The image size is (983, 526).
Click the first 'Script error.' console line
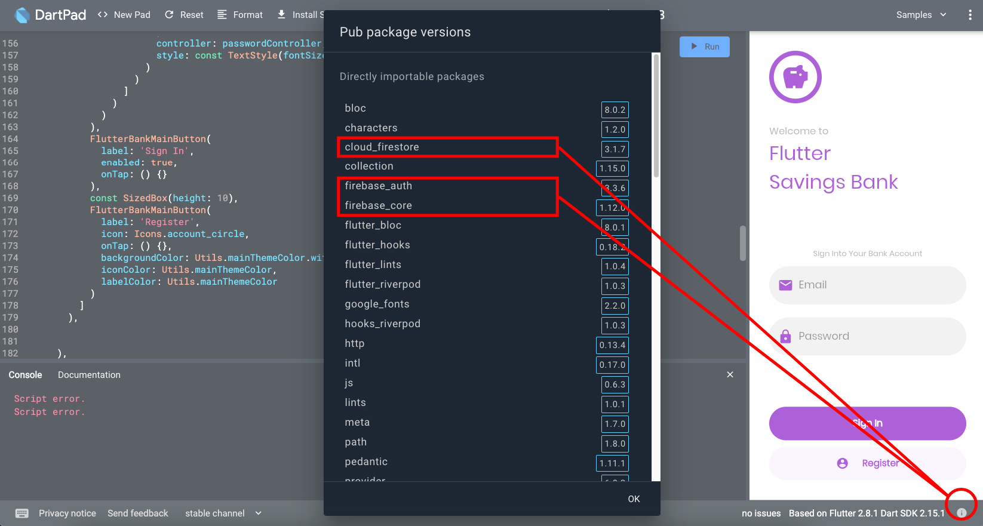(50, 399)
